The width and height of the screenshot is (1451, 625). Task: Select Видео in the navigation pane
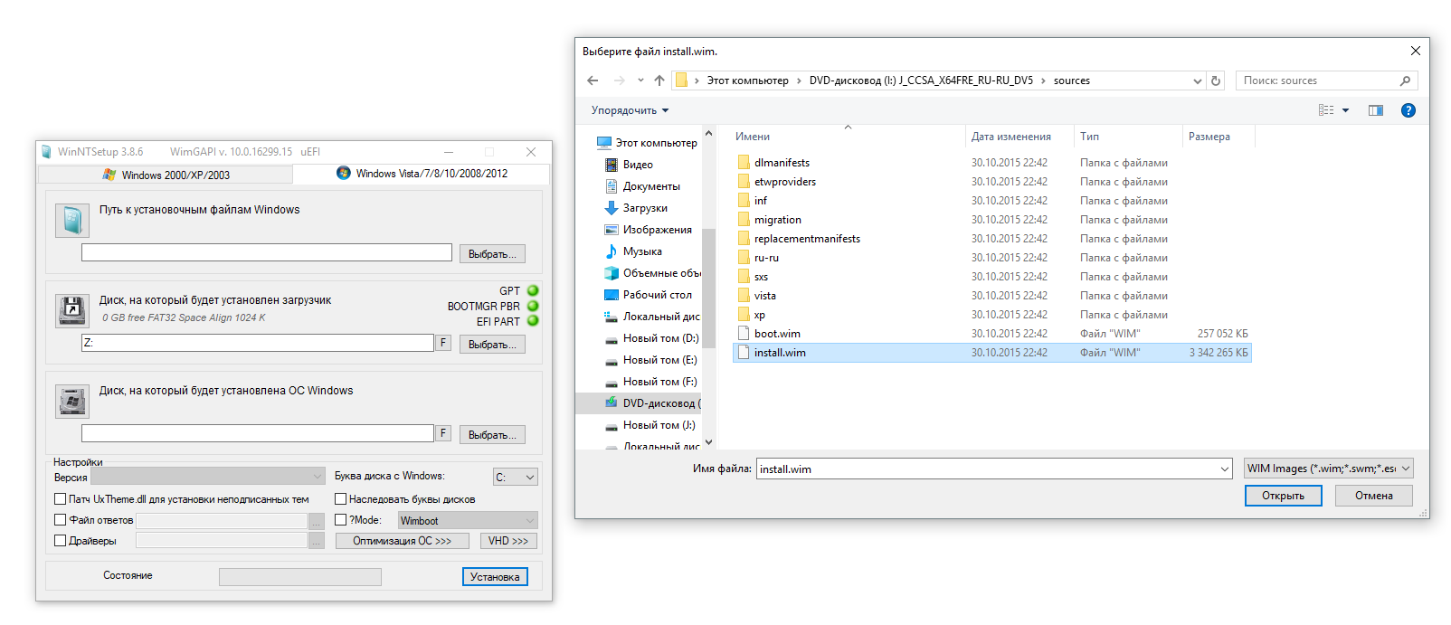[638, 165]
